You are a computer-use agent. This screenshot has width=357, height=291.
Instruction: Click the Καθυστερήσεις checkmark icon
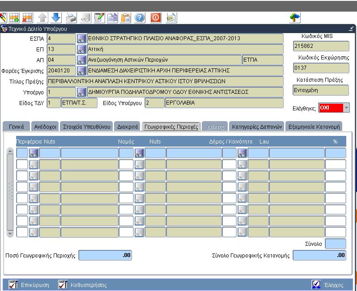click(x=63, y=285)
